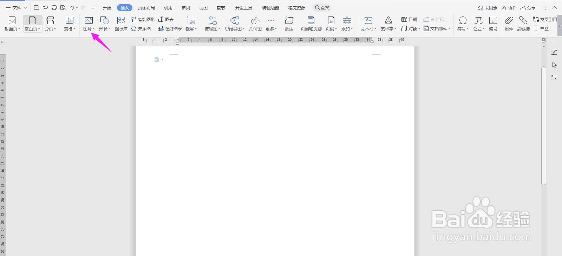562x256 pixels.
Task: Insert a 关系图 relationship diagram
Action: click(141, 28)
